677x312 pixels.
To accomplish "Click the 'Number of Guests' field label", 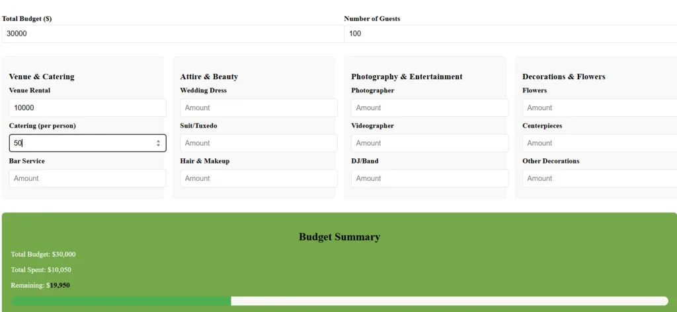I will tap(372, 19).
